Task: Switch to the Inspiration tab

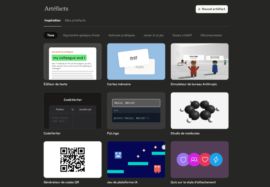Action: (52, 20)
